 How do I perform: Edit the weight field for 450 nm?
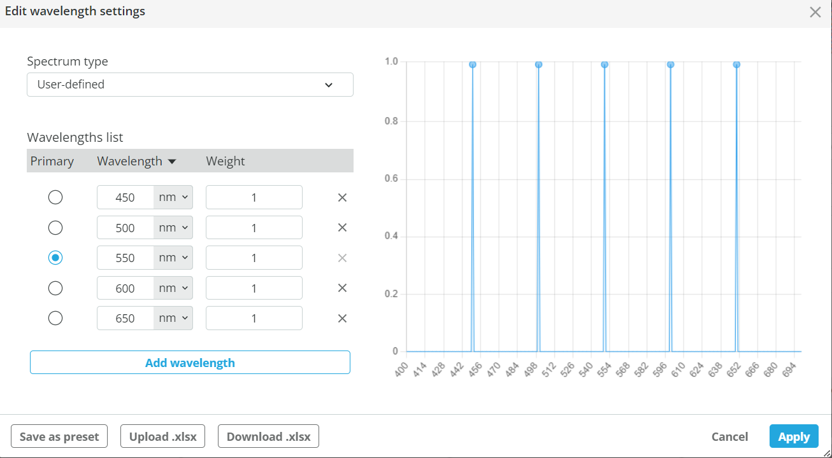(254, 197)
